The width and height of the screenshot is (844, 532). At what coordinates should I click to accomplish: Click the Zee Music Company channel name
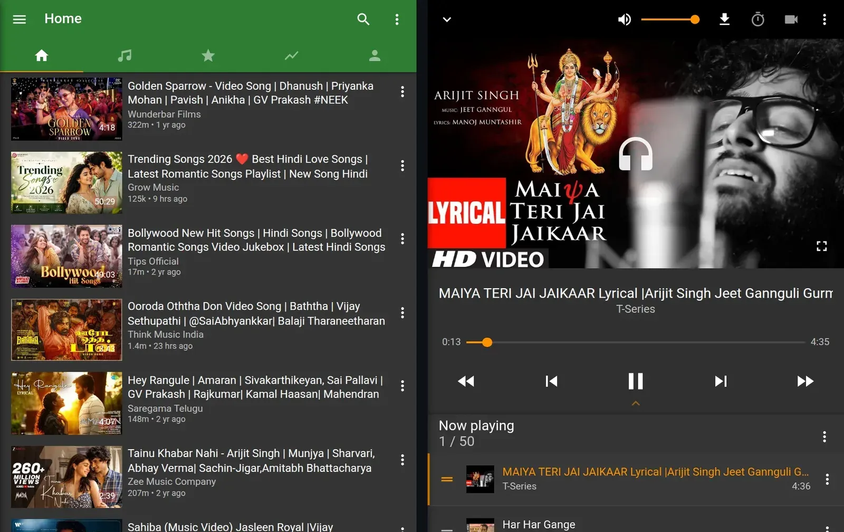171,481
